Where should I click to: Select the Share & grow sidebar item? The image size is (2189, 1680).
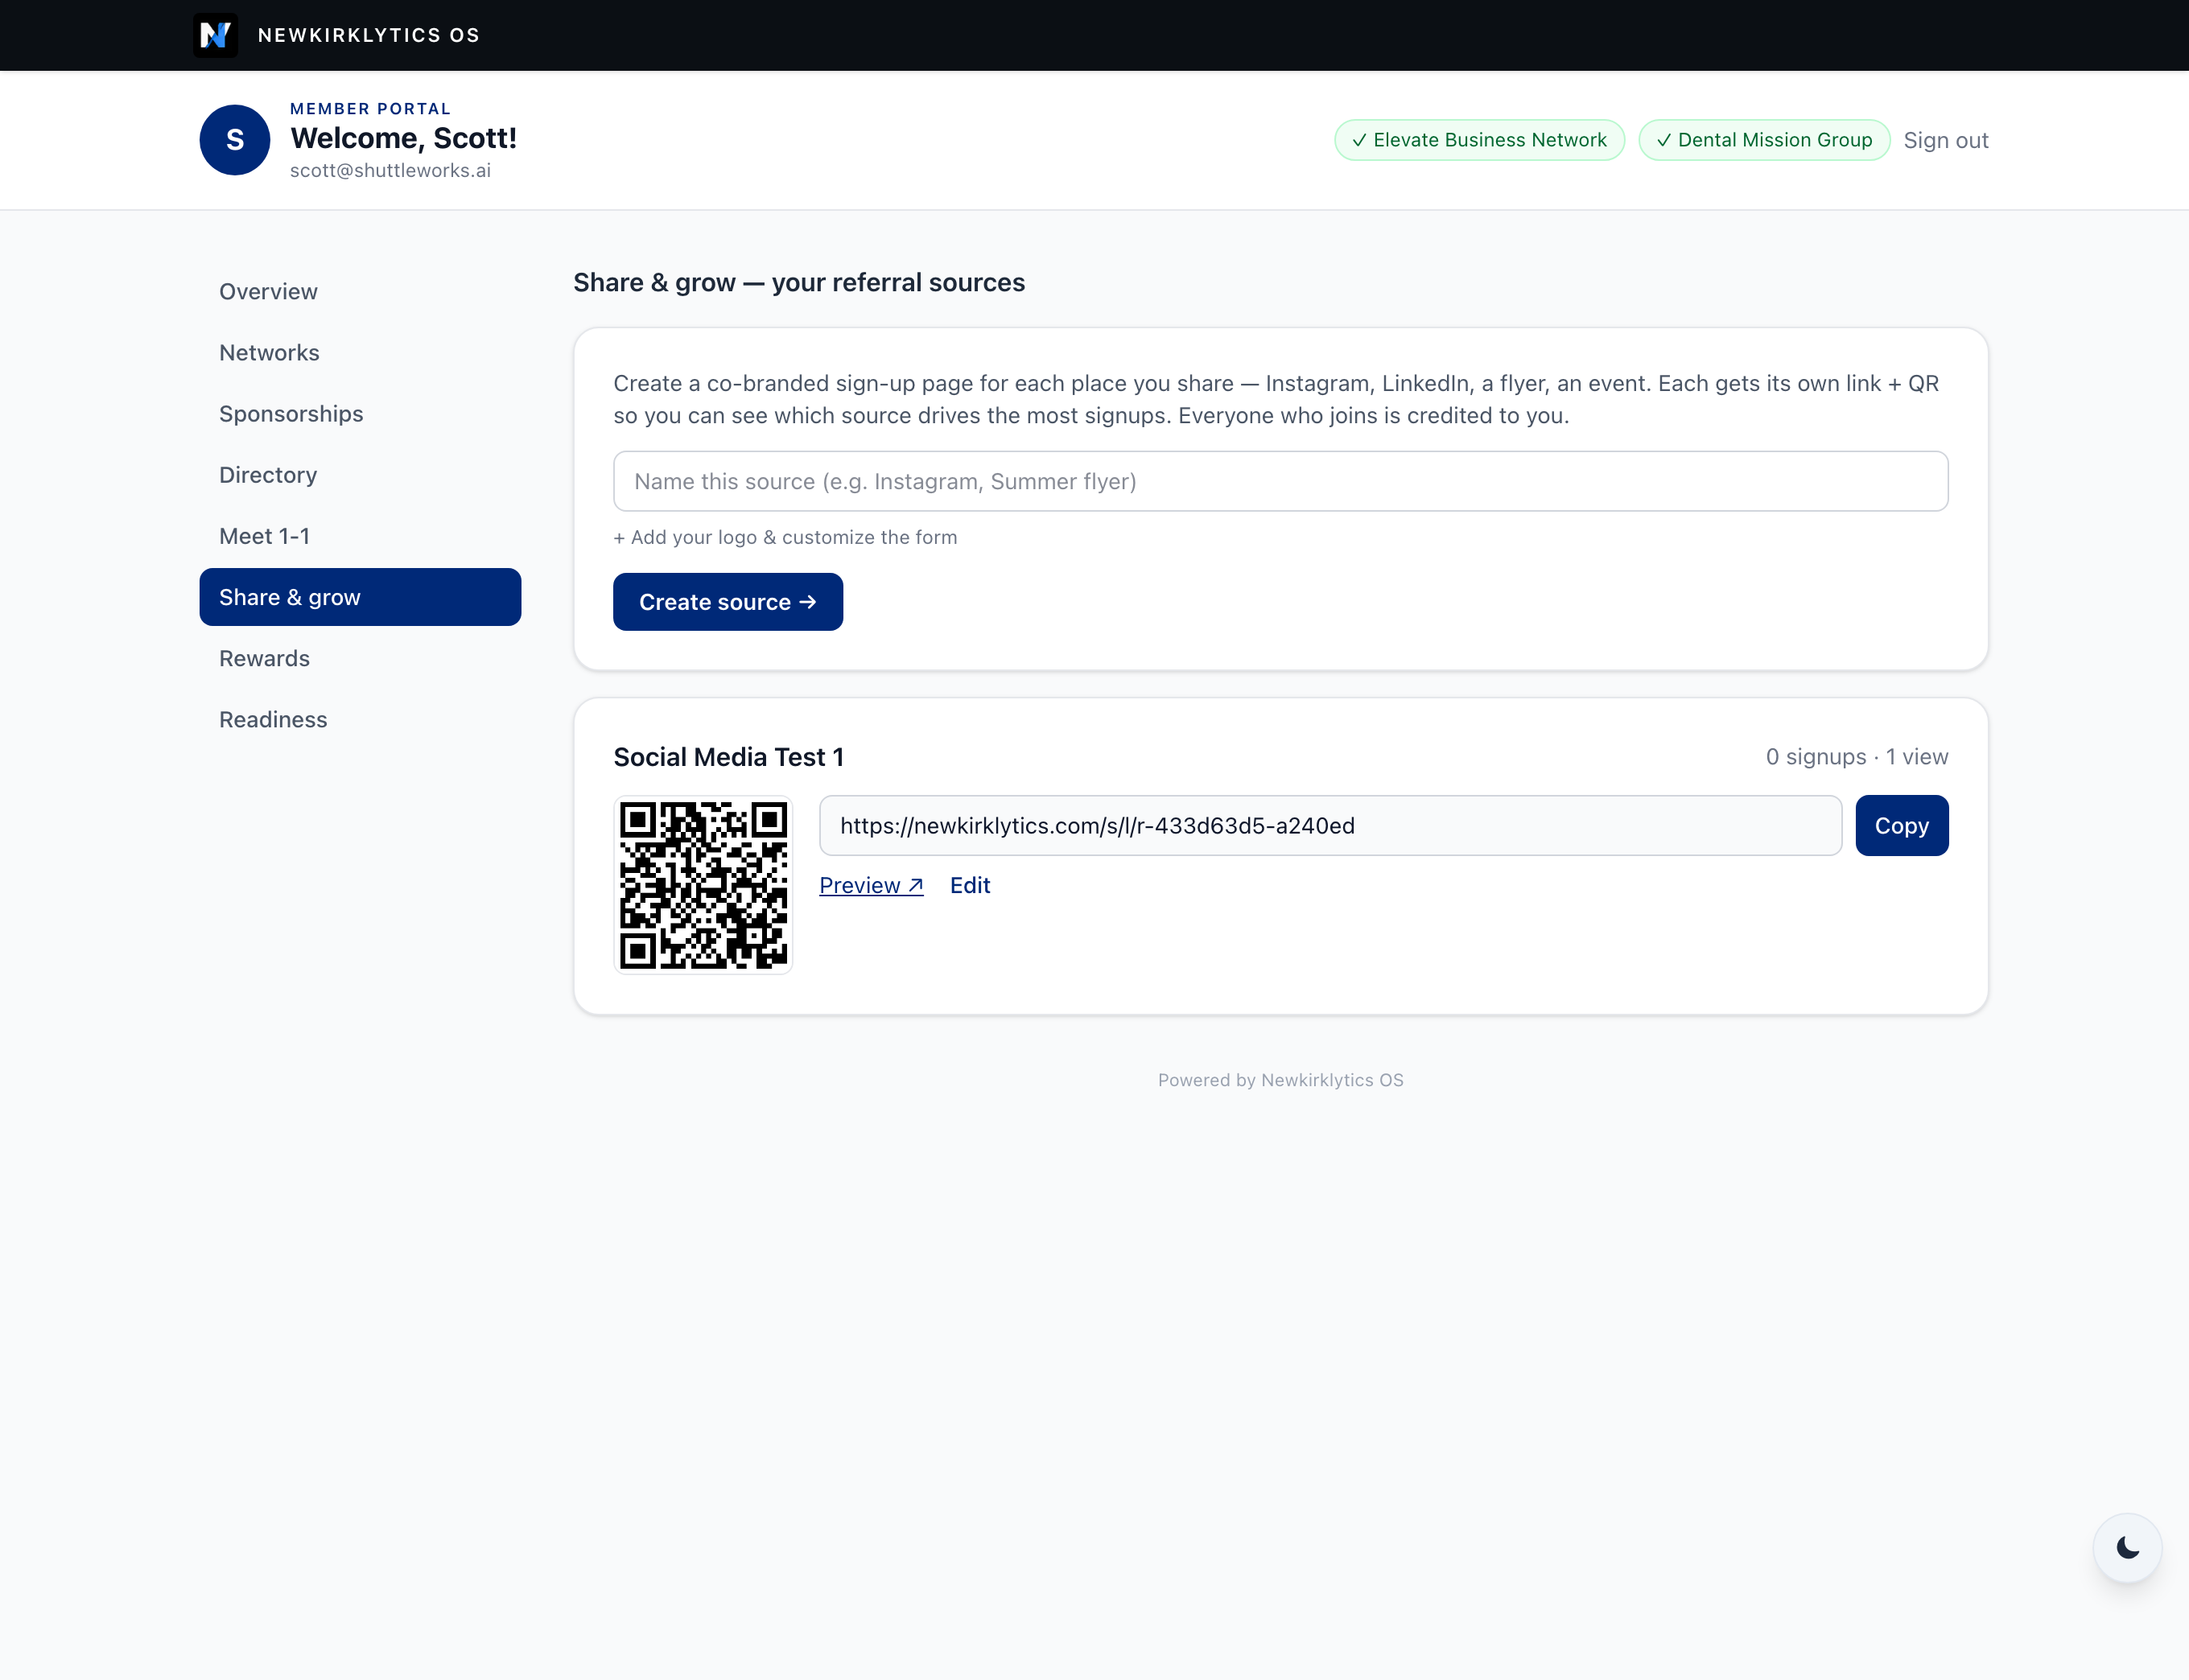[360, 597]
